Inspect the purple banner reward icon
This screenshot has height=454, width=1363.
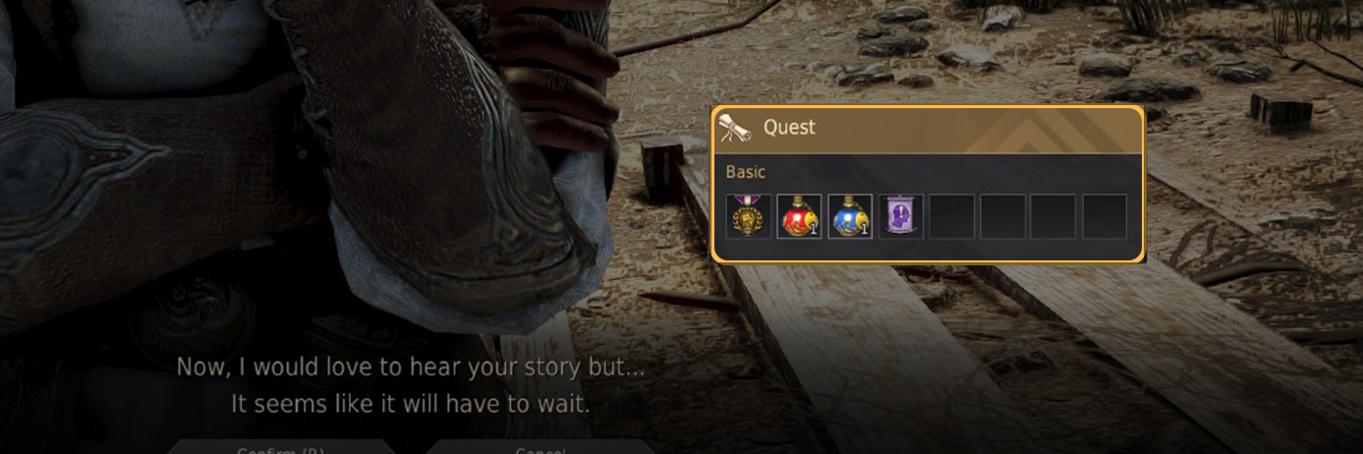(901, 216)
